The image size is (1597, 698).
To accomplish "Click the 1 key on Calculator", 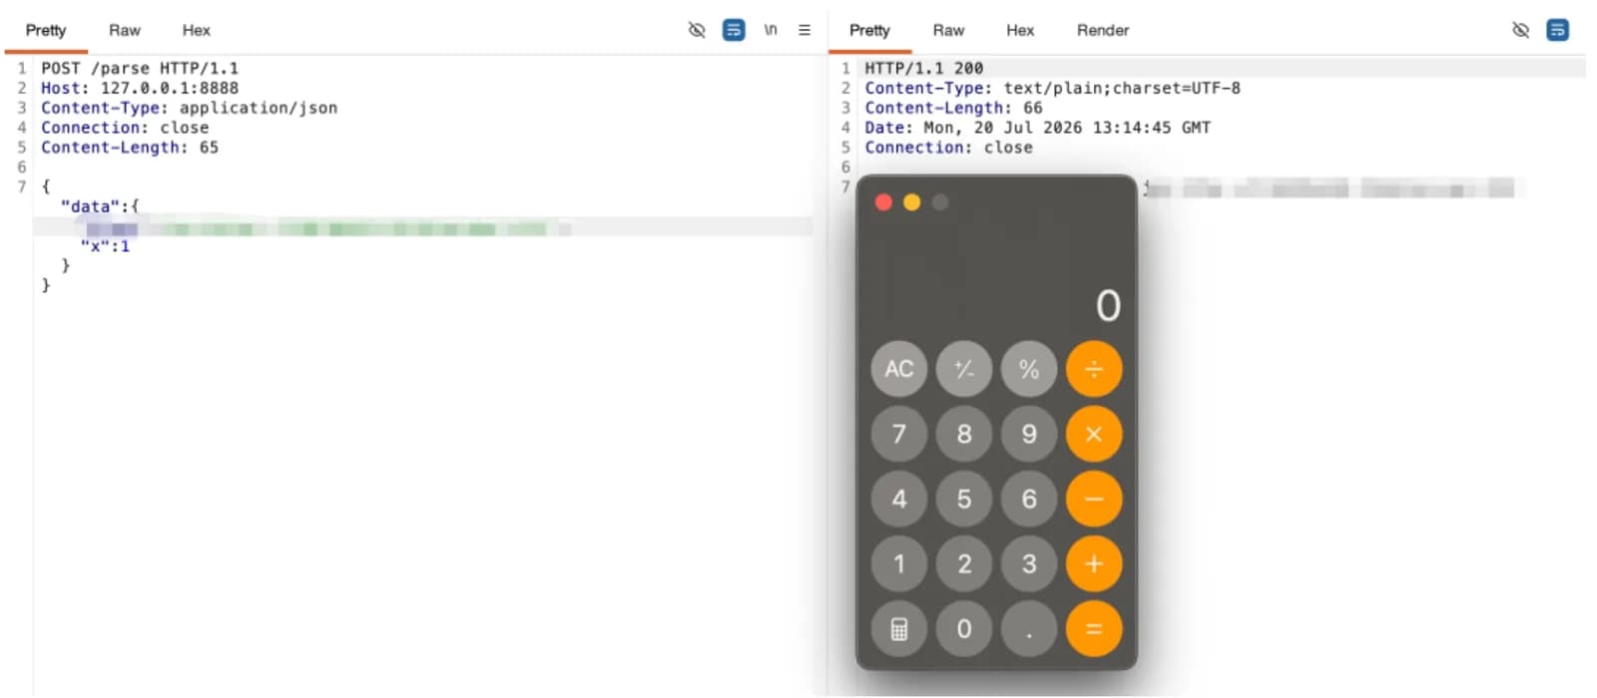I will tap(899, 563).
